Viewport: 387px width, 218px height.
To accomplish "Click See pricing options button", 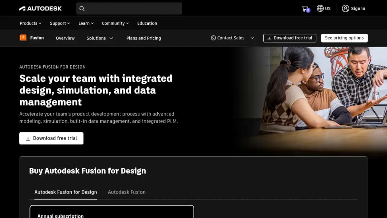I will (344, 38).
